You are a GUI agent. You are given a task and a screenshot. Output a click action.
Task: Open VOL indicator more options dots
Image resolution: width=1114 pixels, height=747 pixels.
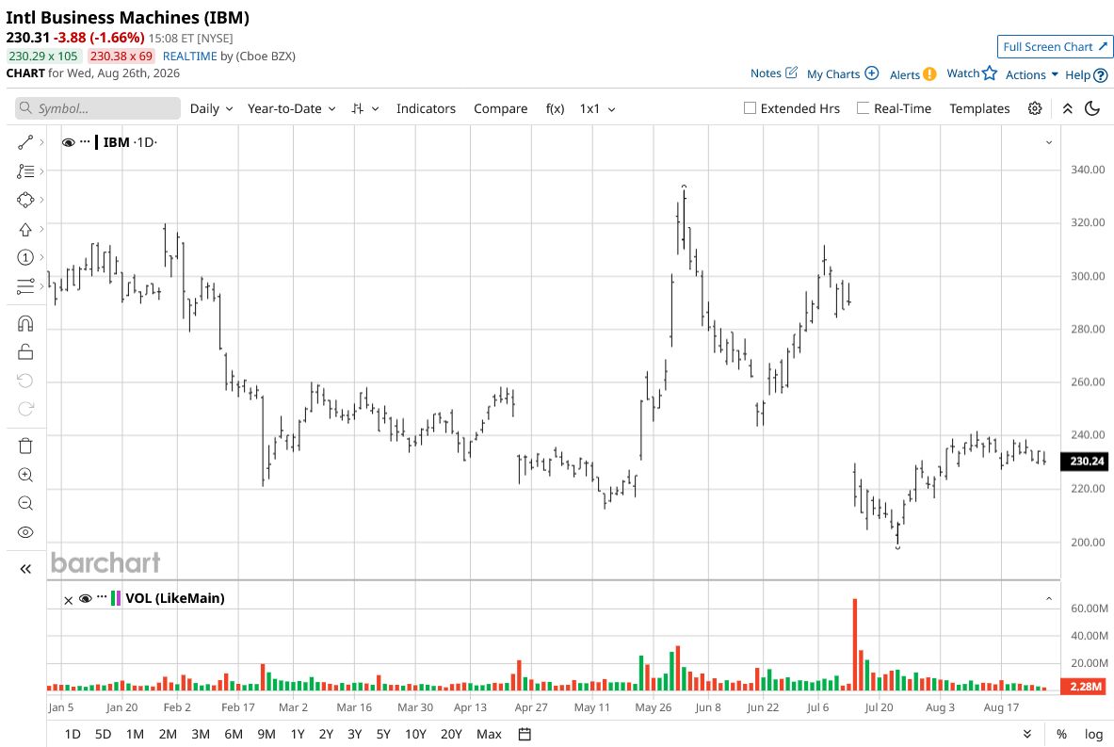tap(102, 598)
